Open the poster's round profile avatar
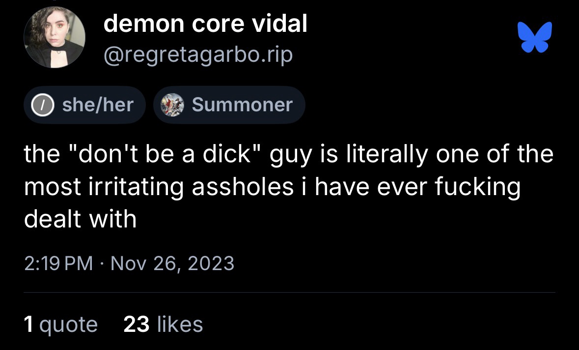This screenshot has height=350, width=579. click(55, 37)
